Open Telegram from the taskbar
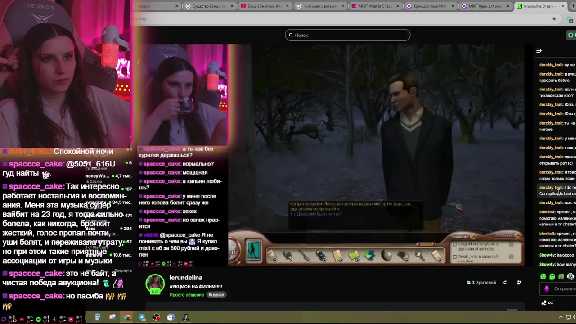Viewport: 576px width, 324px height. [142, 318]
